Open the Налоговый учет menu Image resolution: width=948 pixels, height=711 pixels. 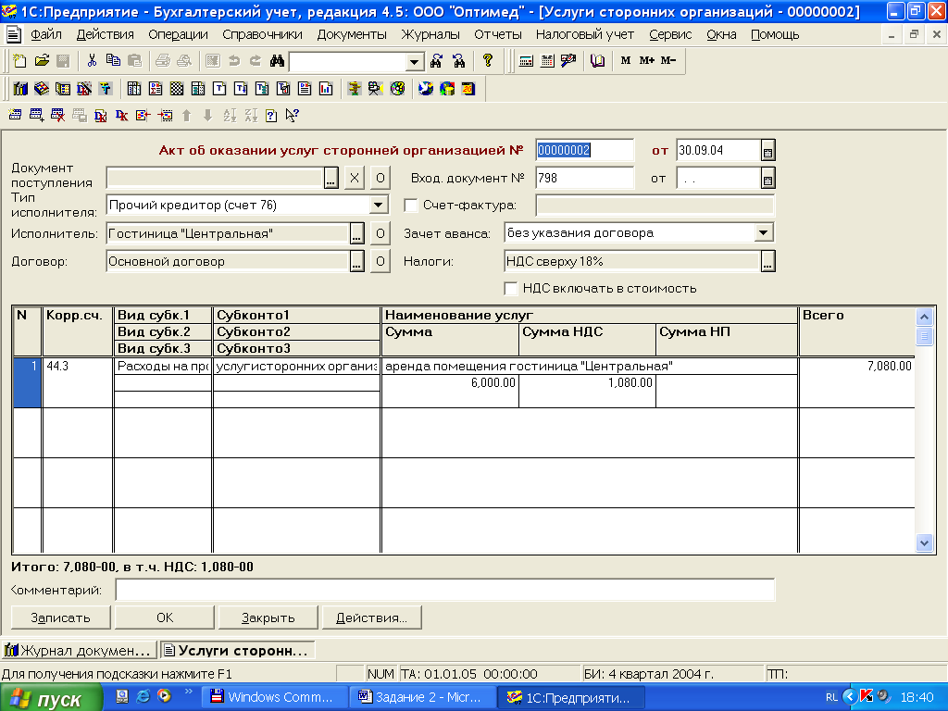(585, 34)
